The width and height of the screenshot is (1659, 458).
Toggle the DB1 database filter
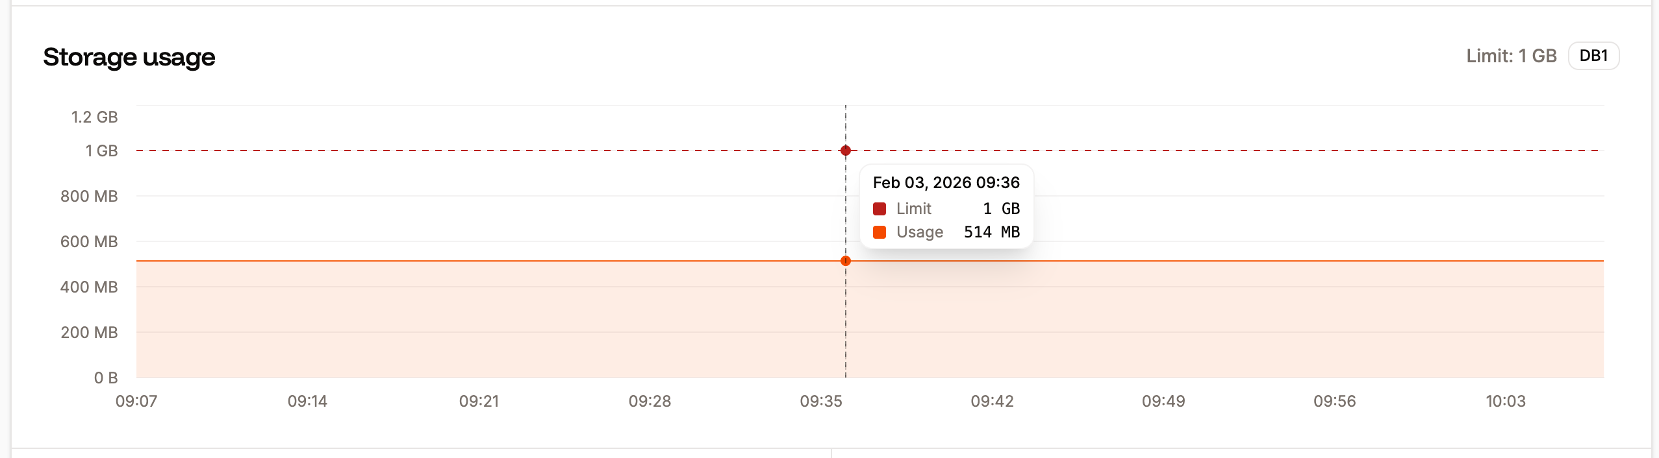(1593, 56)
